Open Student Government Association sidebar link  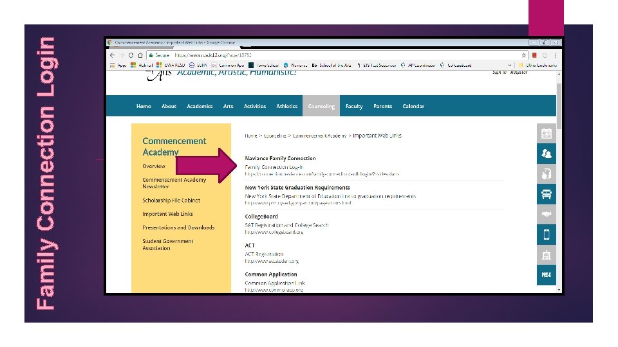(167, 245)
